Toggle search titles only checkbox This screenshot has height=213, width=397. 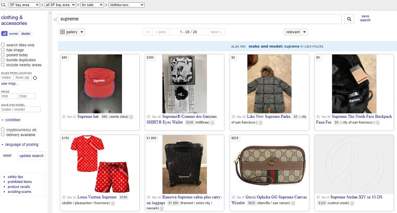point(3,45)
